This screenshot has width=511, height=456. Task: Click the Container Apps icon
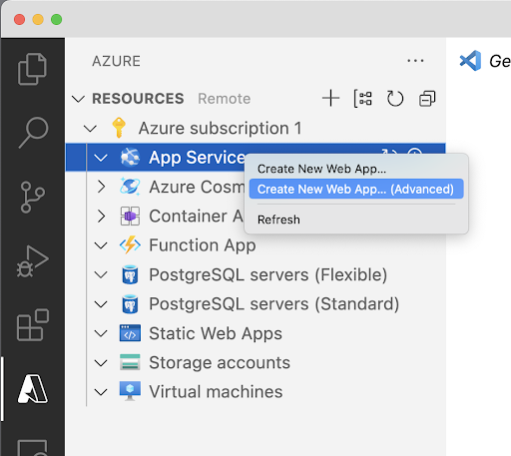pyautogui.click(x=130, y=216)
